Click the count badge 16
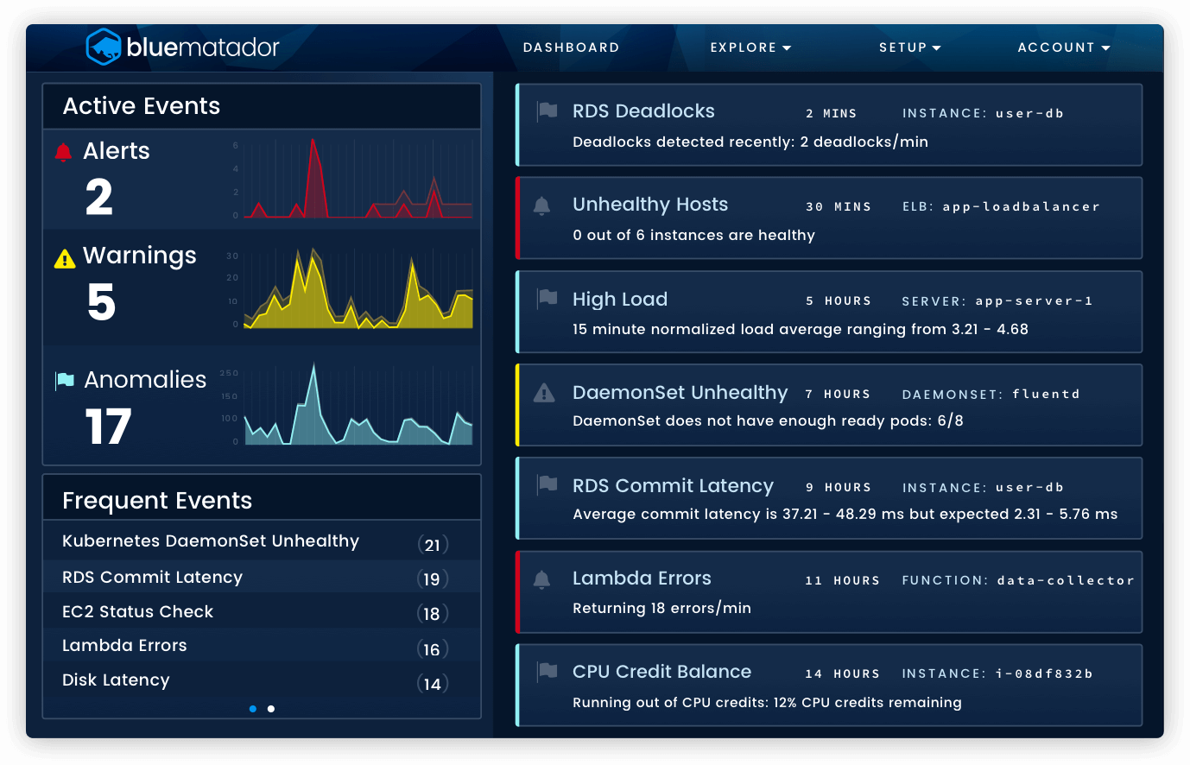Screen dimensions: 1190x765 (x=433, y=649)
